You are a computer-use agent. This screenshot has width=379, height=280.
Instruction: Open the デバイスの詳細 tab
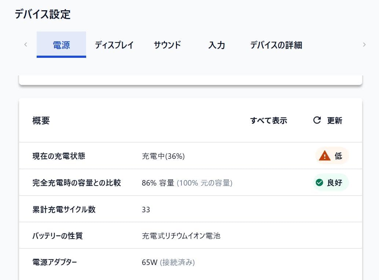(276, 45)
